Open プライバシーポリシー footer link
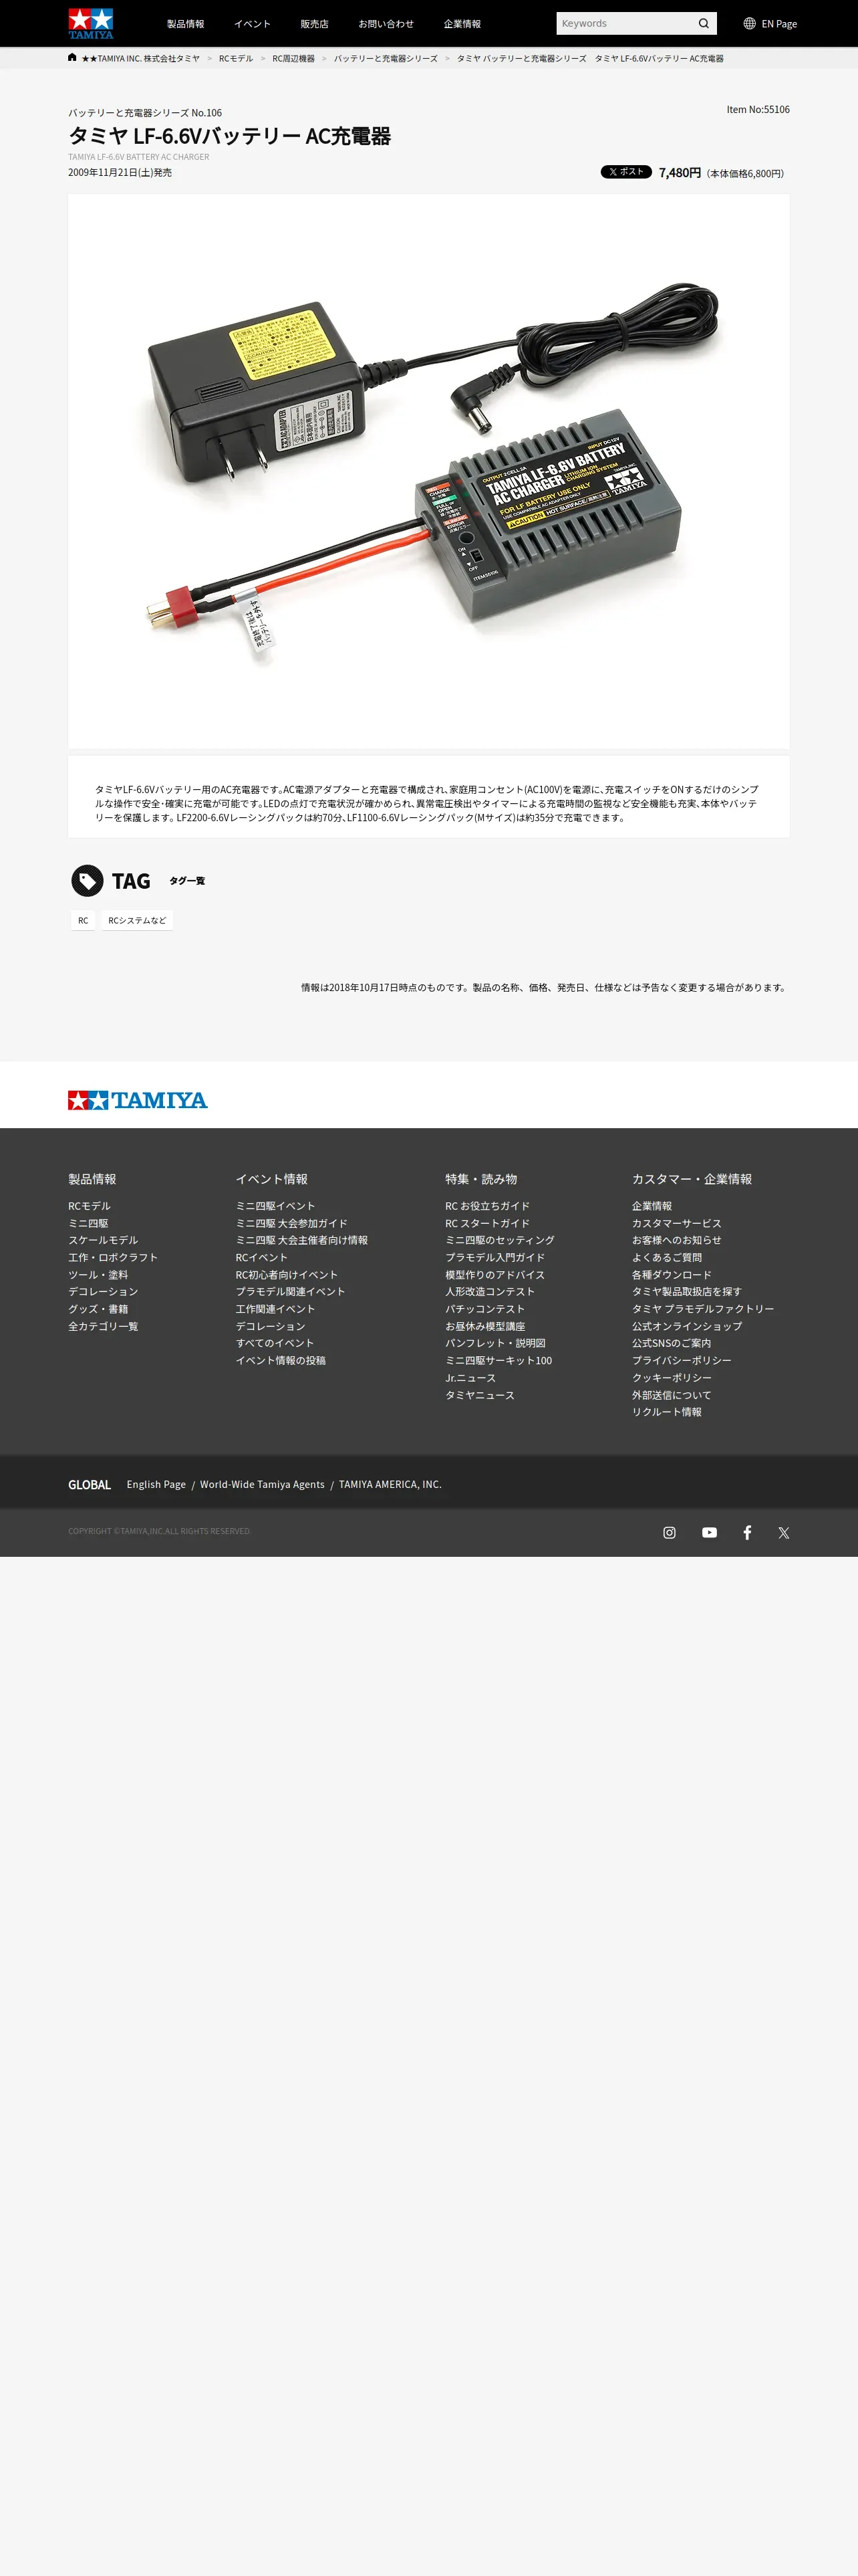858x2576 pixels. pyautogui.click(x=681, y=1360)
